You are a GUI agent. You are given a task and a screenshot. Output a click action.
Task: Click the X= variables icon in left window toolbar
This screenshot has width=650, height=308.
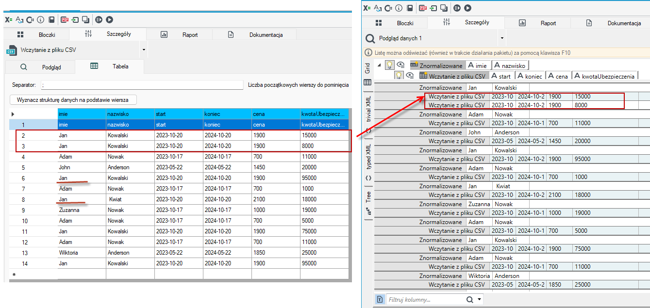coord(8,20)
